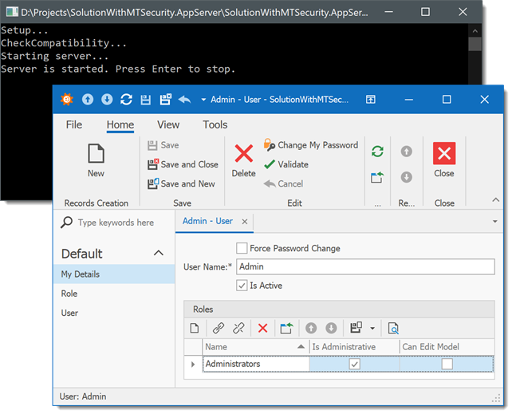This screenshot has height=414, width=512.
Task: Click the Link icon in Roles toolbar
Action: (x=219, y=328)
